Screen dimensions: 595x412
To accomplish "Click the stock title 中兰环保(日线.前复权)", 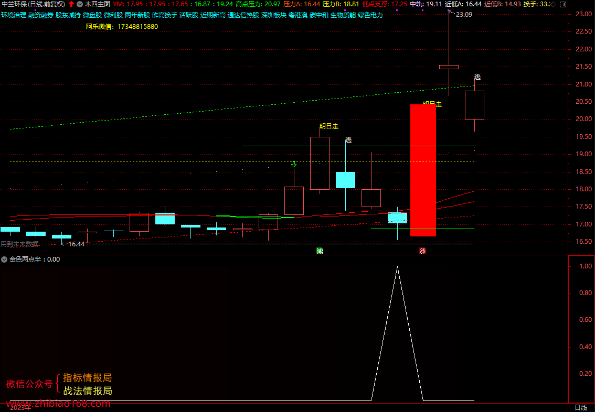I will 34,4.
